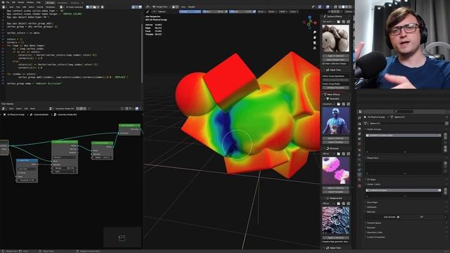The image size is (450, 253).
Task: Open the Tool properties tab icon
Action: pos(359,117)
